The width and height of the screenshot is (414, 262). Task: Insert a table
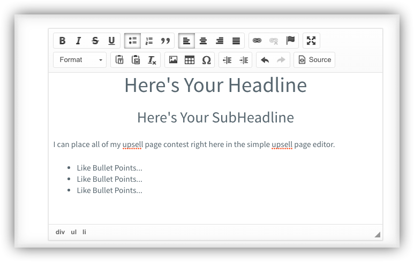pyautogui.click(x=190, y=60)
